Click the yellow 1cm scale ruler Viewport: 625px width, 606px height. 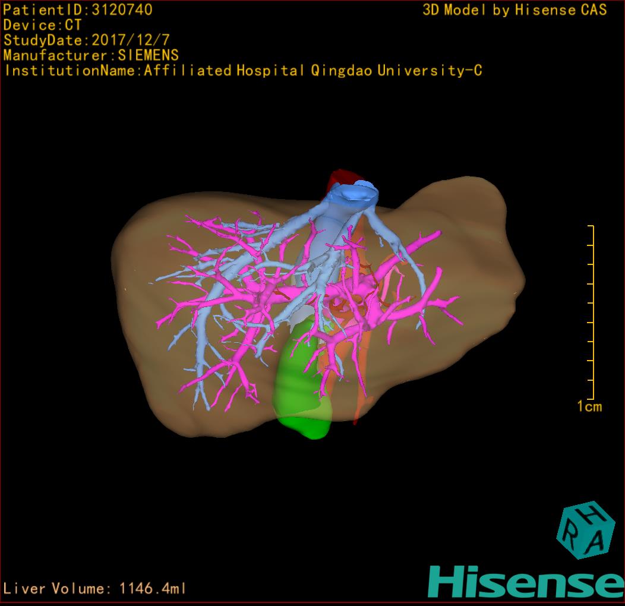point(591,312)
